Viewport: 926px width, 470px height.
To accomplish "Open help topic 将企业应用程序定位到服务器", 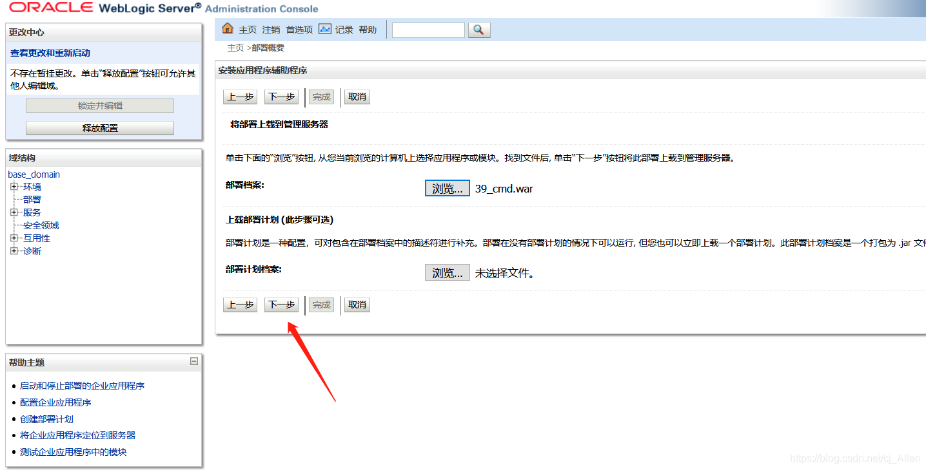I will pyautogui.click(x=77, y=435).
